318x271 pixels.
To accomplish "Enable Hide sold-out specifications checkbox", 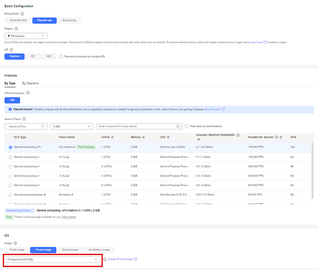I will point(187,126).
